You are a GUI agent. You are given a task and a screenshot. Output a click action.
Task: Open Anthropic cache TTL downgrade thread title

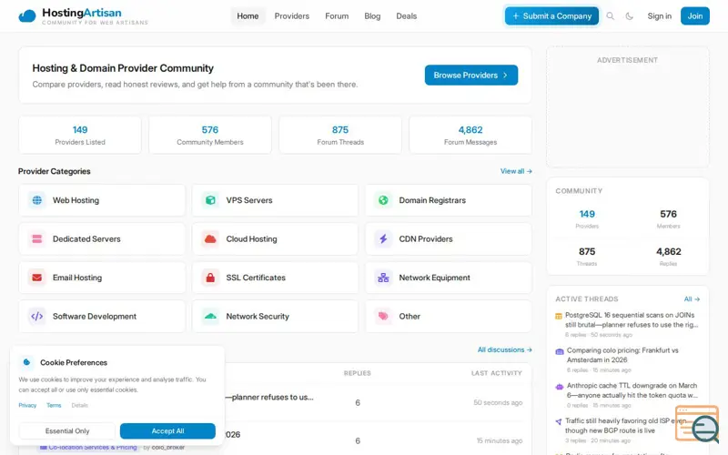(632, 390)
